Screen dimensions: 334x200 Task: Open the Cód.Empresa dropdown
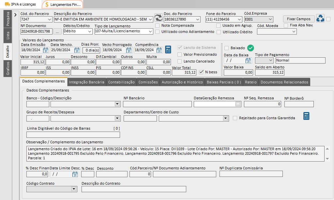270,19
